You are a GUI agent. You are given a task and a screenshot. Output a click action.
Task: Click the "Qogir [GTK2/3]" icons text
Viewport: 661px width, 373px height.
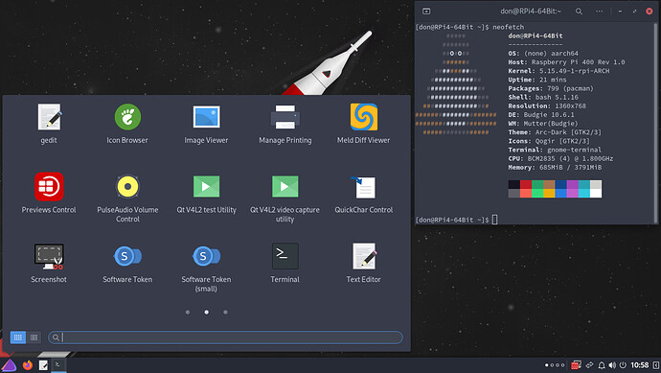click(562, 141)
